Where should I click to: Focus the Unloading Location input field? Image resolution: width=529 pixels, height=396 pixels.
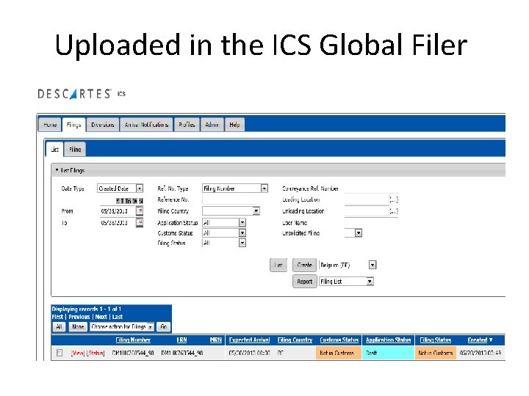point(367,211)
